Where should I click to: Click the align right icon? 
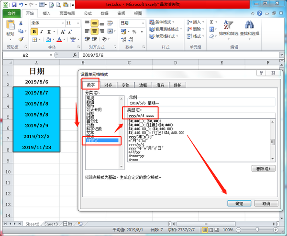click(x=102, y=31)
